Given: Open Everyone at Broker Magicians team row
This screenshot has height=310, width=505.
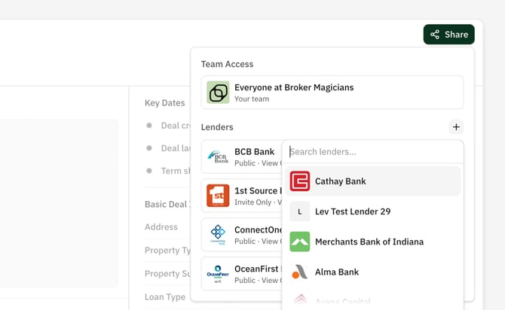Looking at the screenshot, I should pos(332,93).
